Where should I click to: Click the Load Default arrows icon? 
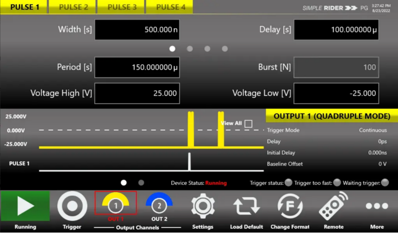[246, 206]
